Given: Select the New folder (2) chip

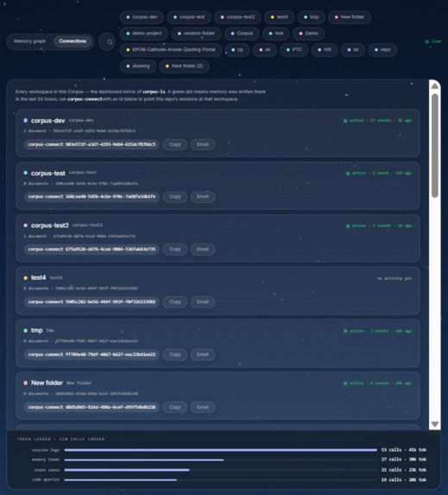Looking at the screenshot, I should [184, 67].
